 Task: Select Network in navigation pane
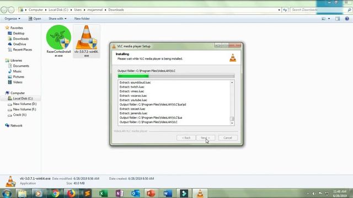point(16,125)
